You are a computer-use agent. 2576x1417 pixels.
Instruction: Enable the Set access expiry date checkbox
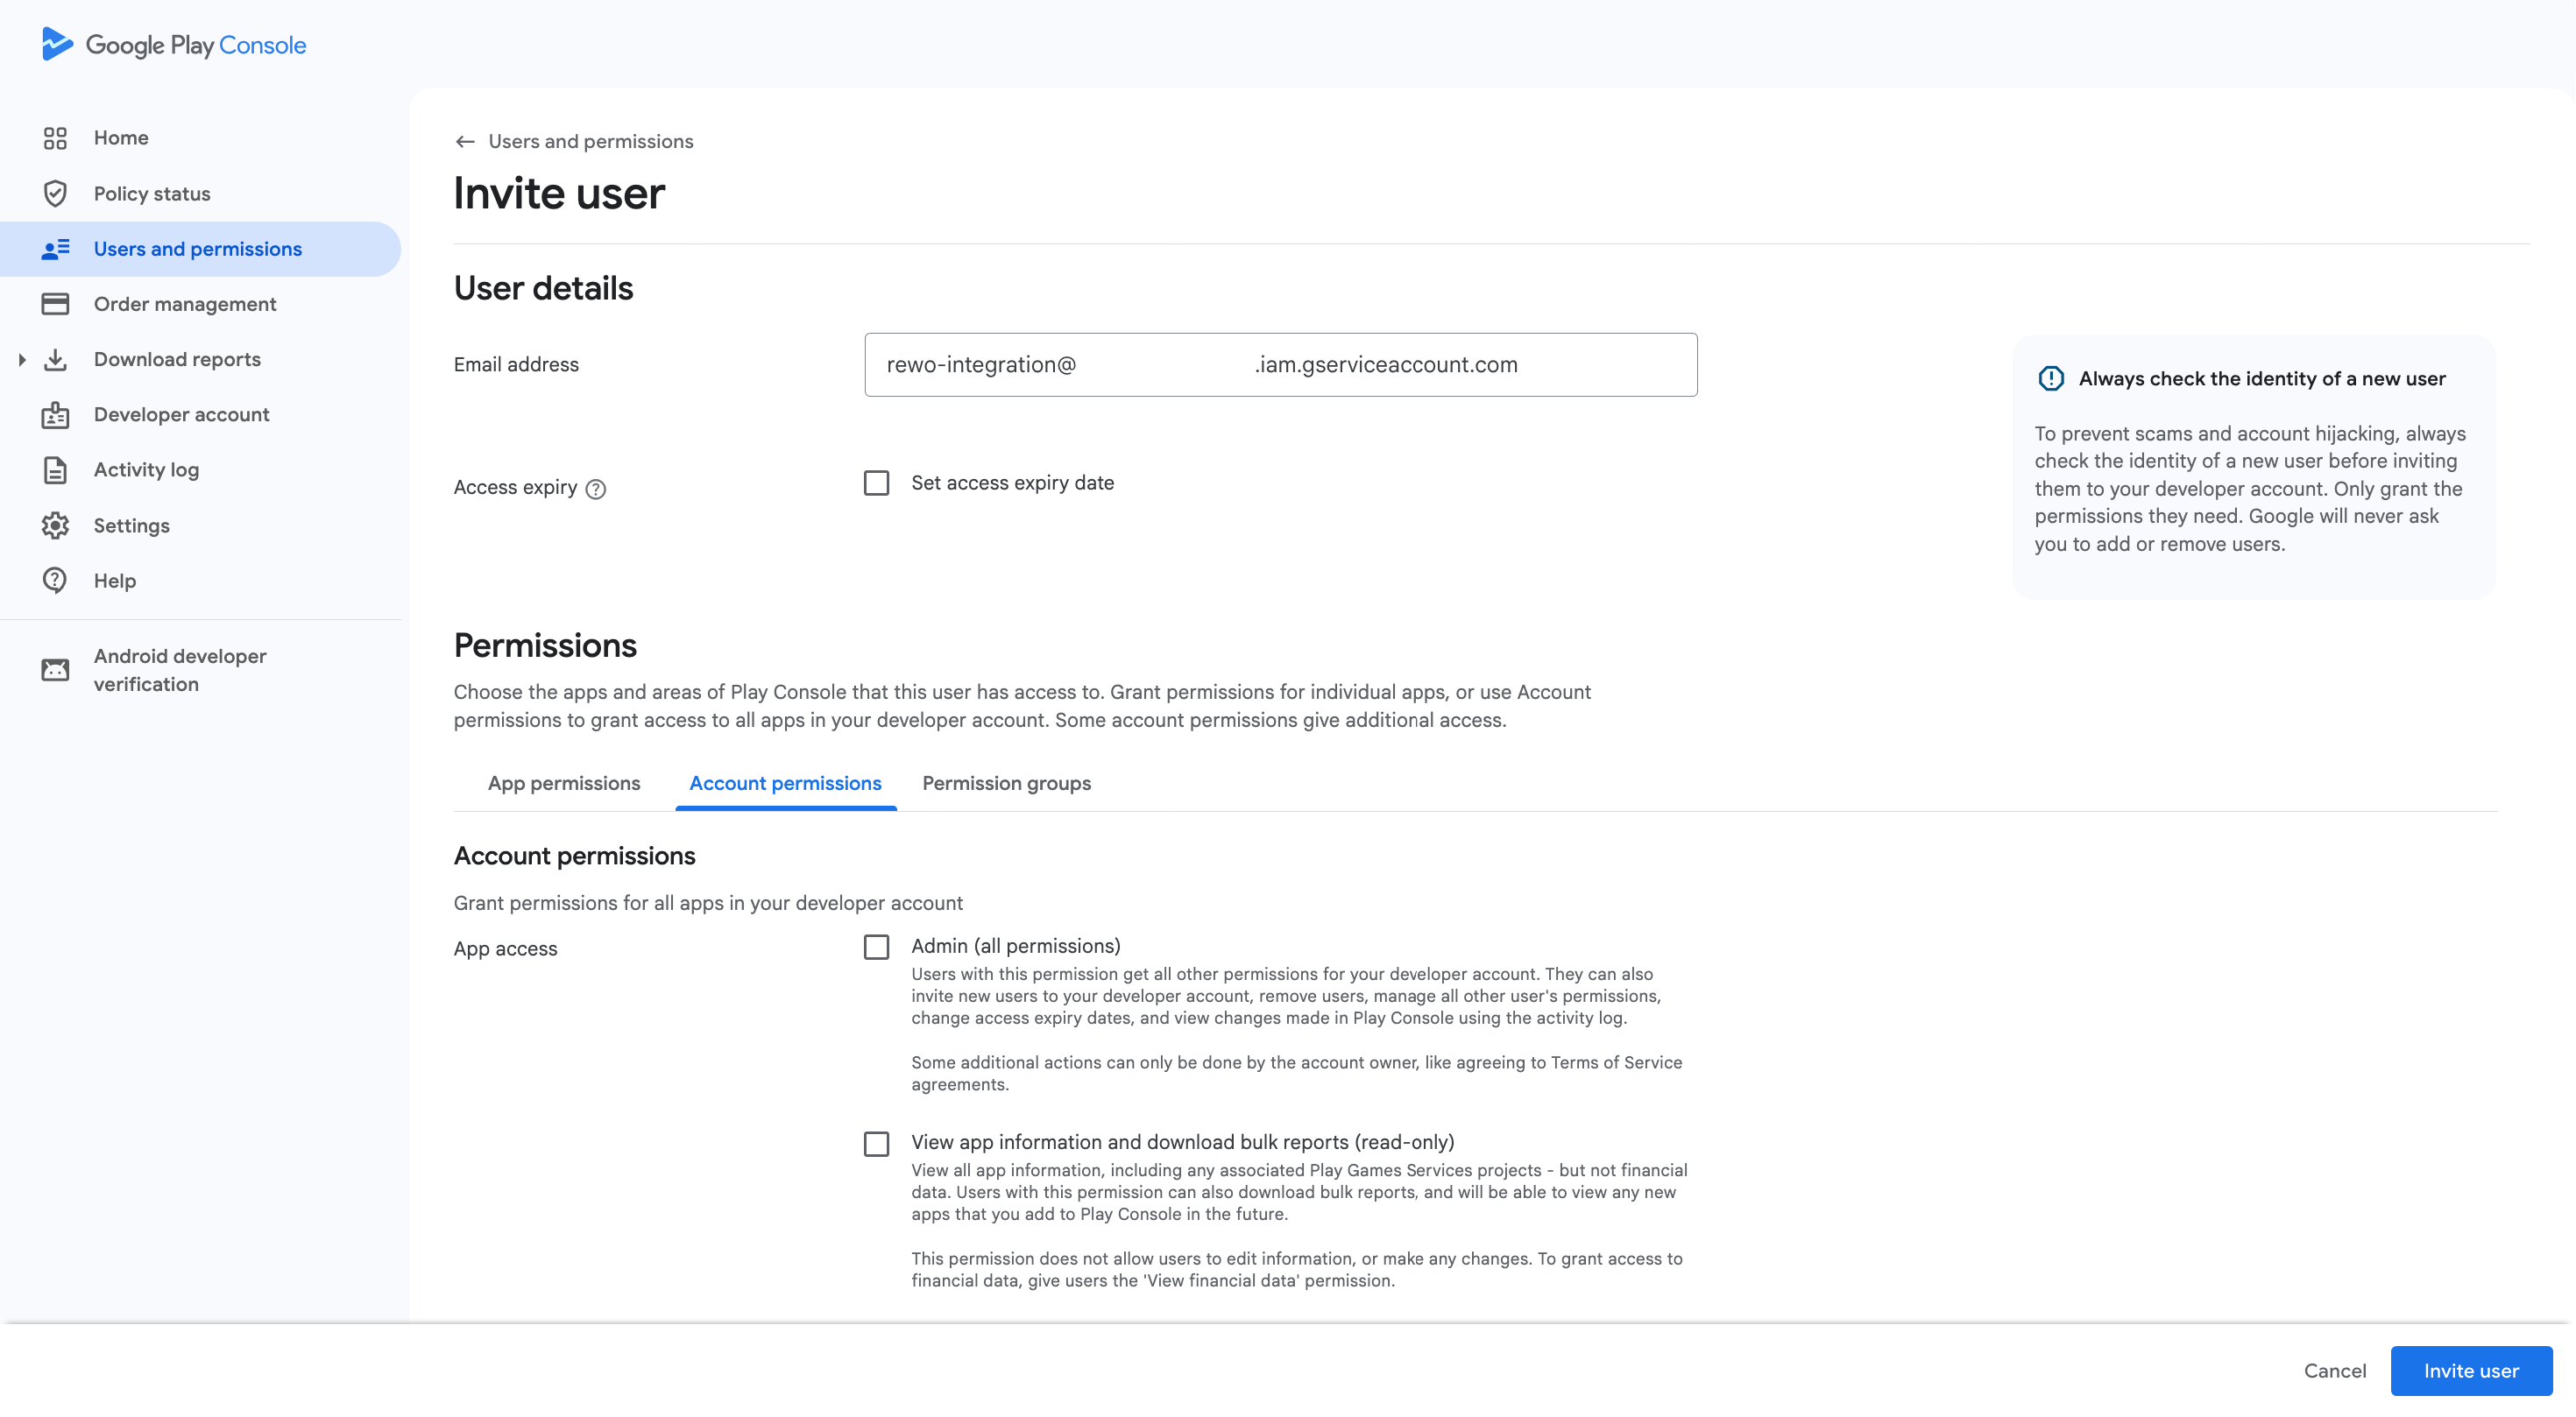pos(876,483)
